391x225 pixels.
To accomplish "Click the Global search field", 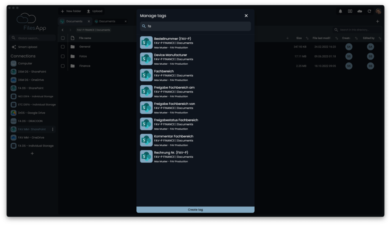I will point(32,38).
